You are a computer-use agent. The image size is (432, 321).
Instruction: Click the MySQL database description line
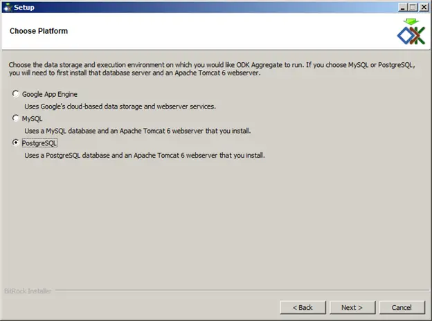pos(138,131)
